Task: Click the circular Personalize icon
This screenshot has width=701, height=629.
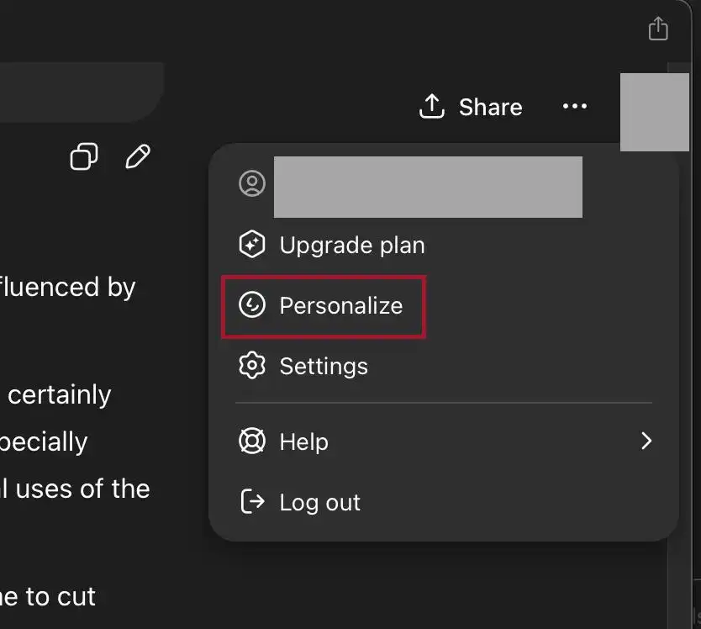Action: 252,306
